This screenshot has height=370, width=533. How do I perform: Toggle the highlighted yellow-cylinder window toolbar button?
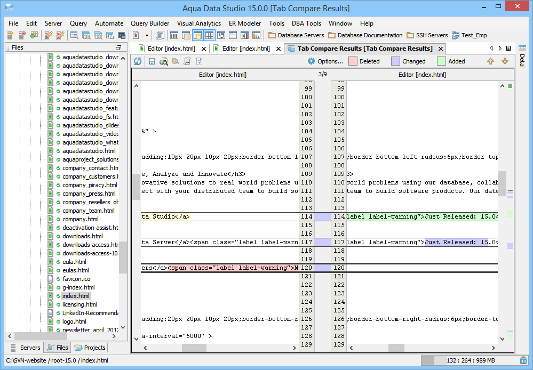pos(197,35)
